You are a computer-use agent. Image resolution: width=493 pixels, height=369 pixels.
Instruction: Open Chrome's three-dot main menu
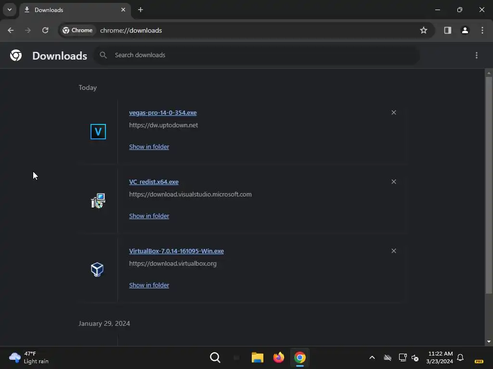coord(482,30)
